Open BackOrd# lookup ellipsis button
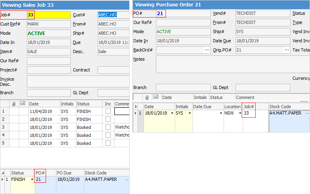The height and width of the screenshot is (194, 310). (207, 50)
